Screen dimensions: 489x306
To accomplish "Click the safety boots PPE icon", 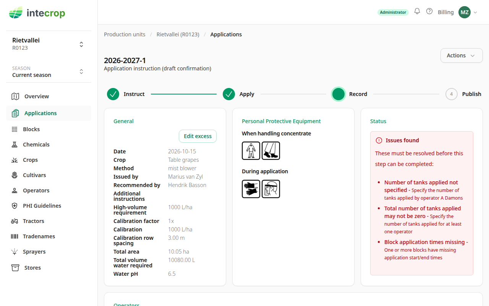I will point(271,151).
